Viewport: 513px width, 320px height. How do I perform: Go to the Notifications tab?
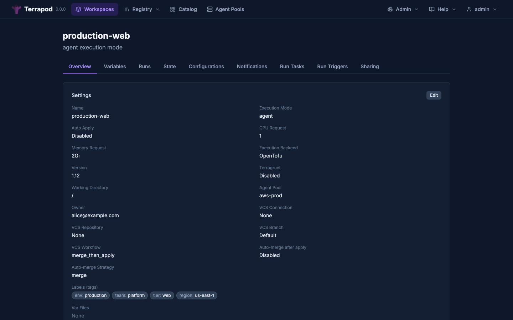(x=252, y=66)
